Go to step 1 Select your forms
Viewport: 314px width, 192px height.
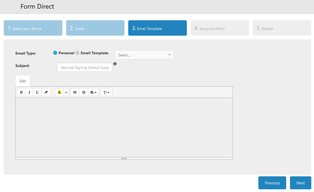(33, 28)
